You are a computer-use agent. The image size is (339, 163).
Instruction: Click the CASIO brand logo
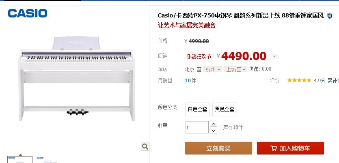(x=28, y=13)
